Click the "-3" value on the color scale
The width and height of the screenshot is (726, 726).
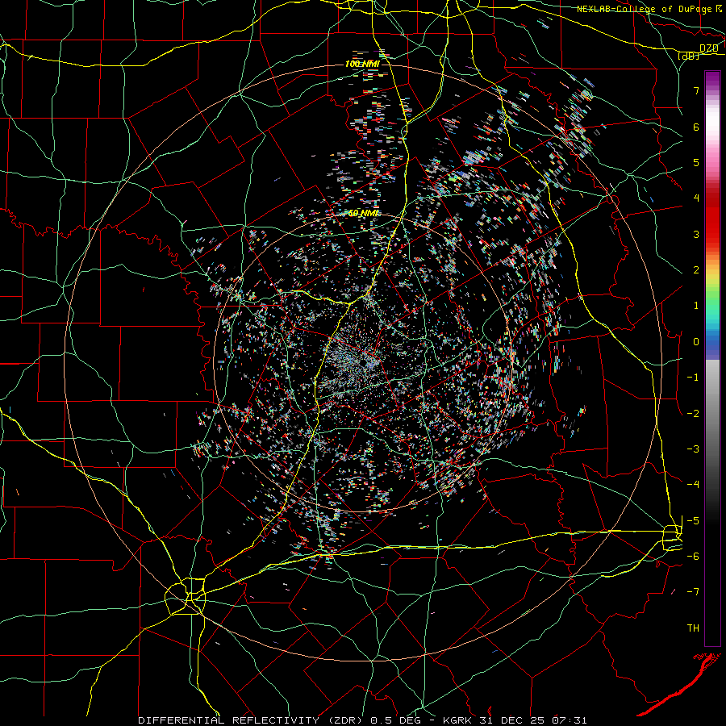coord(693,449)
